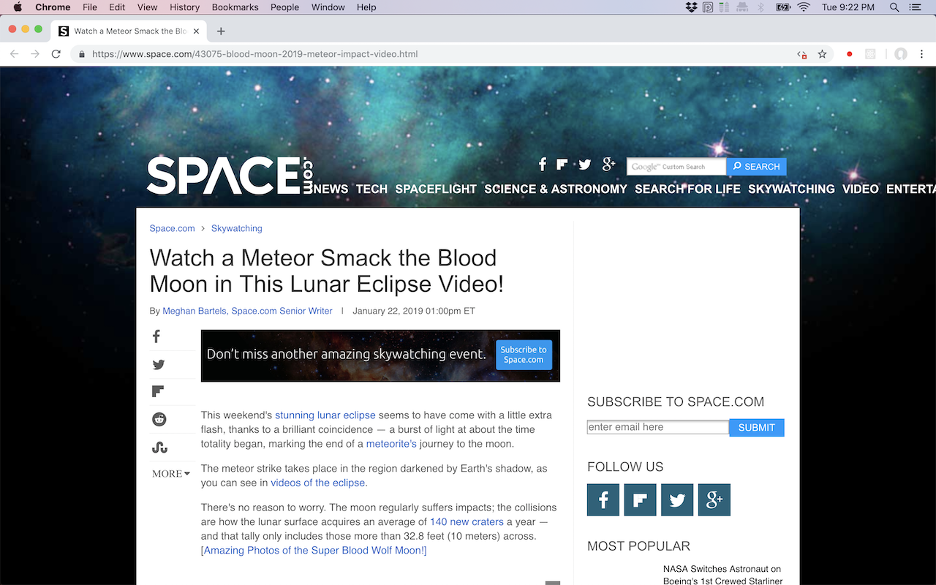
Task: Click the SUBMIT email button
Action: point(756,428)
